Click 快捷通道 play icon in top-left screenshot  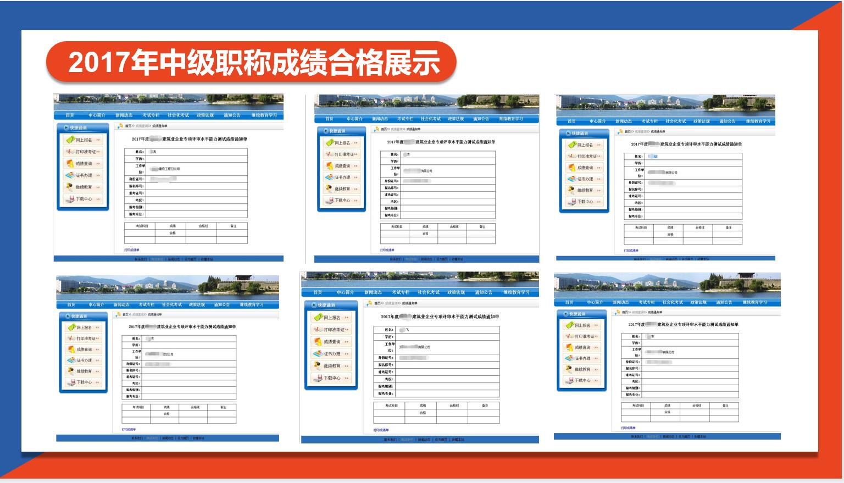(x=66, y=127)
